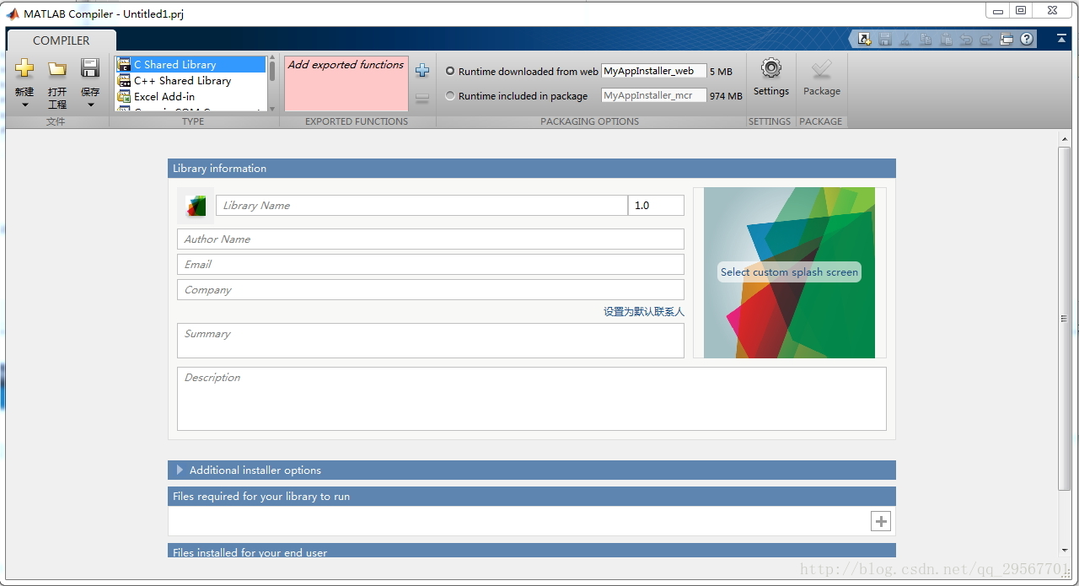
Task: Open Settings gear icon
Action: (771, 68)
